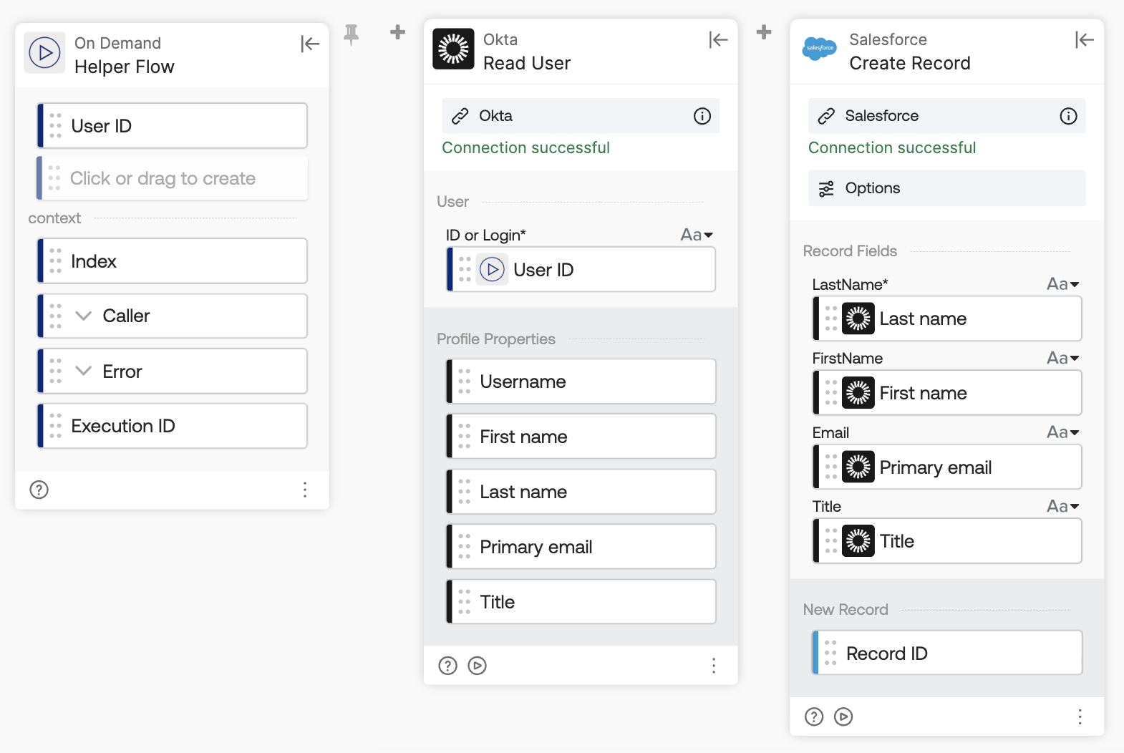Screen dimensions: 1124x753
Task: Click the Options sliders icon
Action: tap(826, 188)
